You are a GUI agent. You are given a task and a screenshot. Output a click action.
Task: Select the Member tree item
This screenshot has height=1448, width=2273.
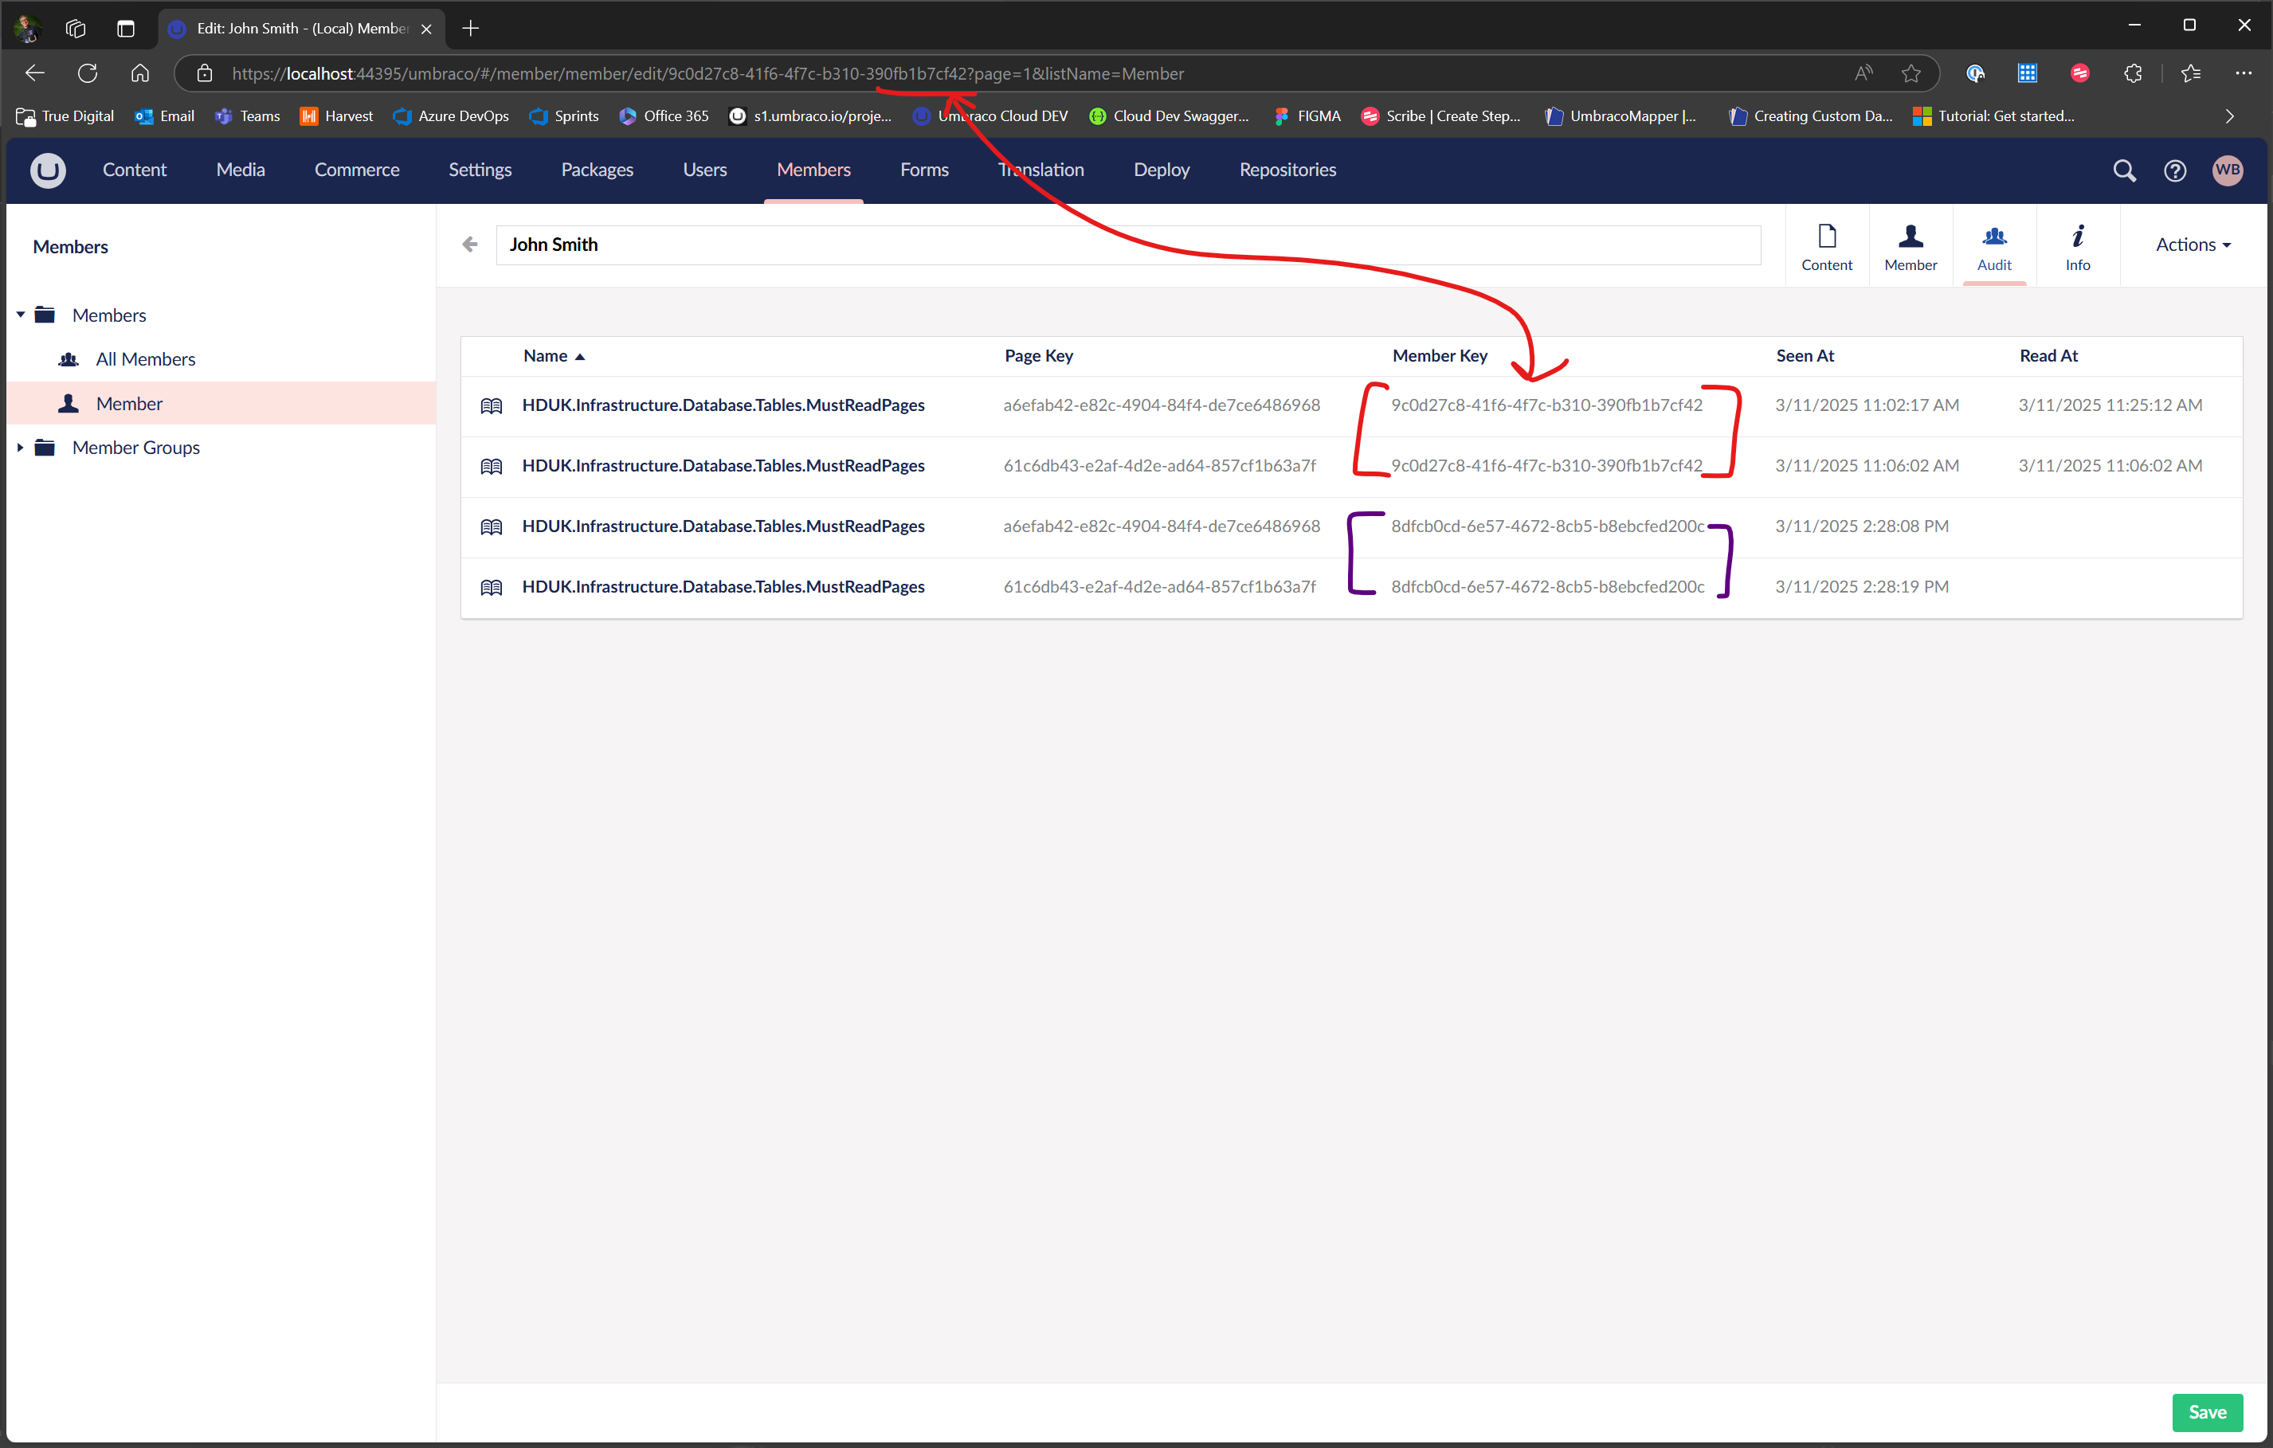(x=129, y=403)
